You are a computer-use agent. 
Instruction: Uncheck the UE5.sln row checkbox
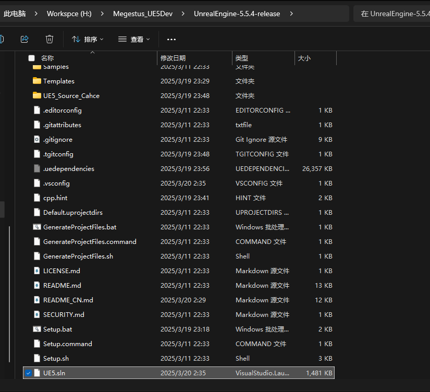tap(29, 373)
